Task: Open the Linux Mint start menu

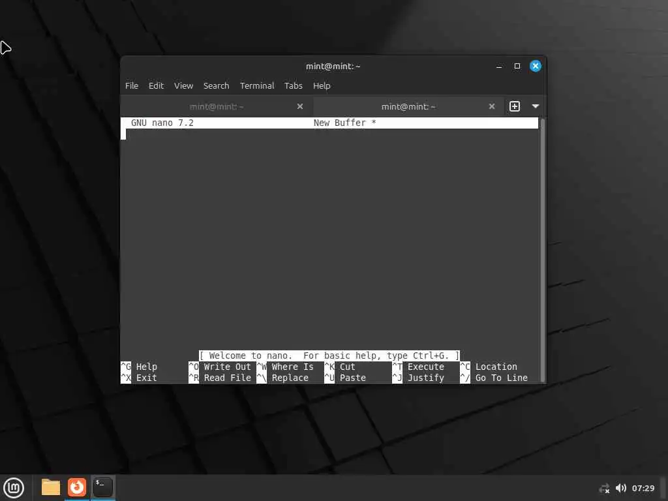Action: coord(14,488)
